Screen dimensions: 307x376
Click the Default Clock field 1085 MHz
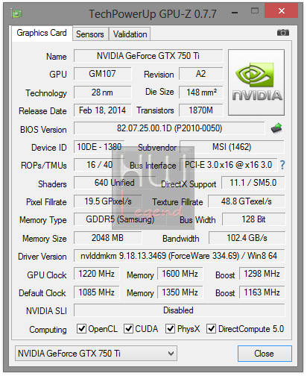[96, 292]
